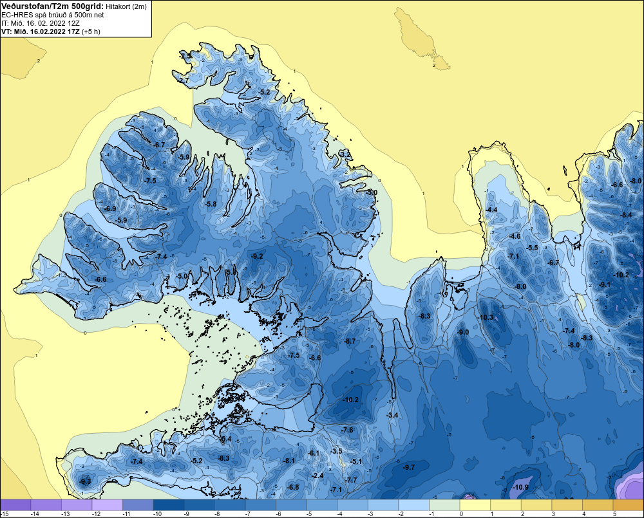
Task: Click the -6.4 temperature label
Action: [x=226, y=439]
